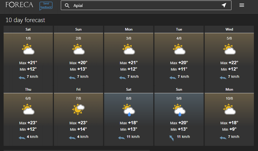Open the Send feedback speech bubble
258x151 pixels.
coord(46,6)
